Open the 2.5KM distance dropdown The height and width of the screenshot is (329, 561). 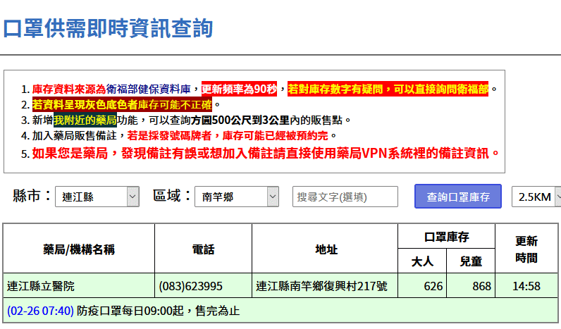[x=536, y=197]
